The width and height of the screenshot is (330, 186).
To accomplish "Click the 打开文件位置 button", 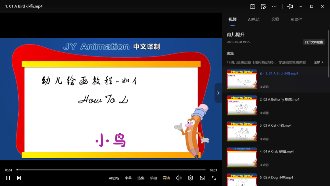I will (x=314, y=42).
